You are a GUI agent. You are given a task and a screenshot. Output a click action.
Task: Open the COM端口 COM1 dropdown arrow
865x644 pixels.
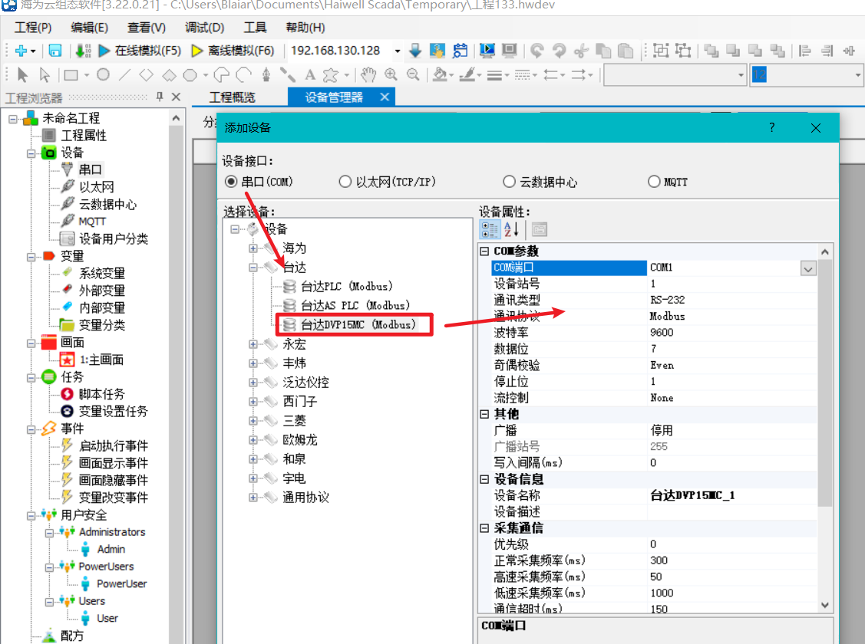(x=808, y=268)
